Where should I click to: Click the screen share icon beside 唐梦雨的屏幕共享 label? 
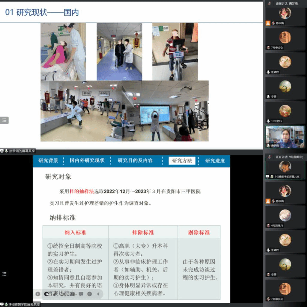click(2, 151)
